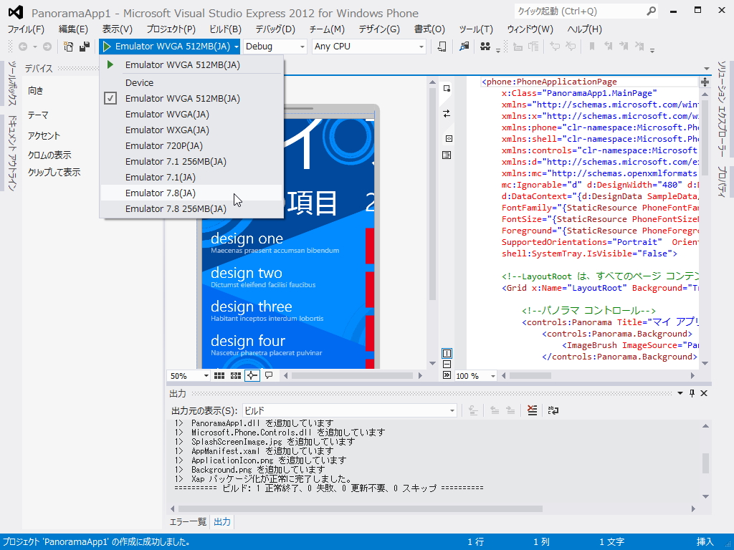
Task: Click the designer horizontal scrollbar
Action: coord(353,375)
